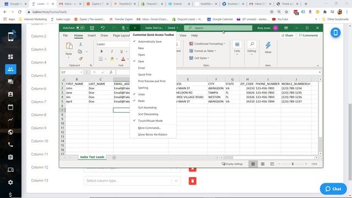Click the Ribbon Display Options icon in the title bar
Screen dimensions: 352x198
point(286,28)
